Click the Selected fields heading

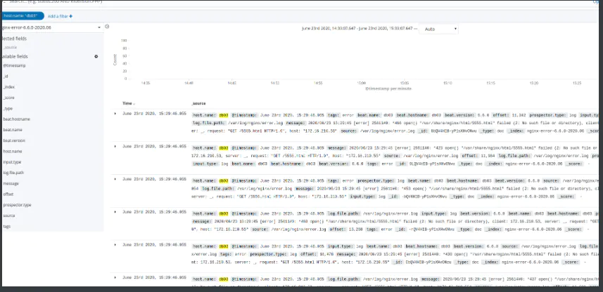(14, 39)
